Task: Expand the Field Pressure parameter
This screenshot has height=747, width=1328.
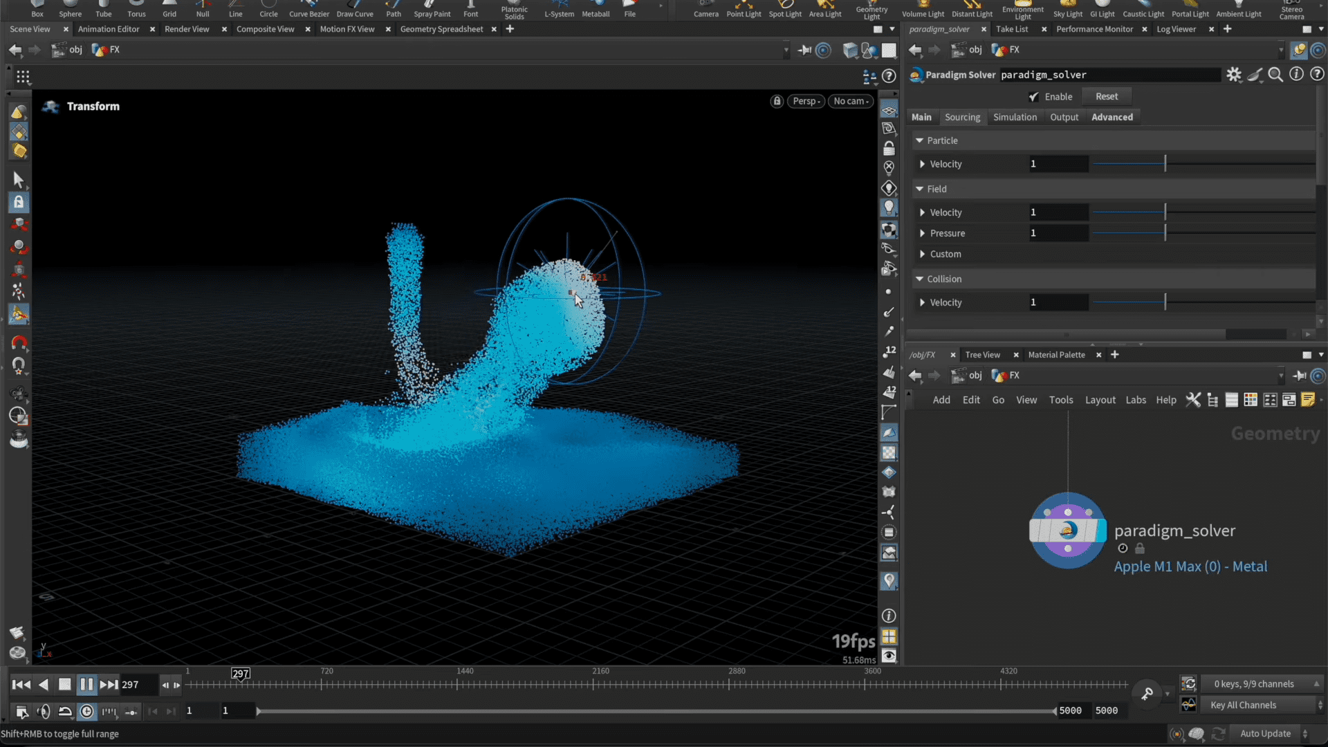Action: 922,234
